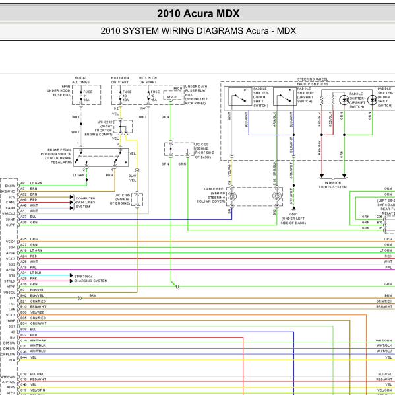This screenshot has height=395, width=395.
Task: Click the "APSB" signal name
Action: pos(11,253)
